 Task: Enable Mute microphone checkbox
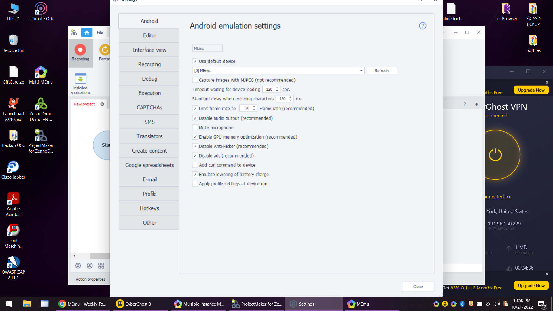click(x=195, y=128)
